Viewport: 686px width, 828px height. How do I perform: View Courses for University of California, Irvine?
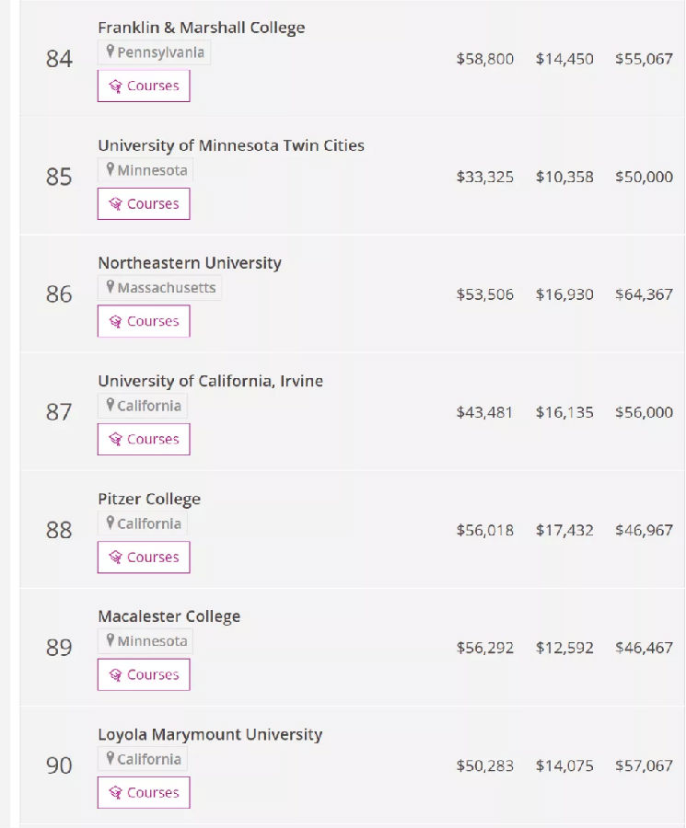coord(144,440)
